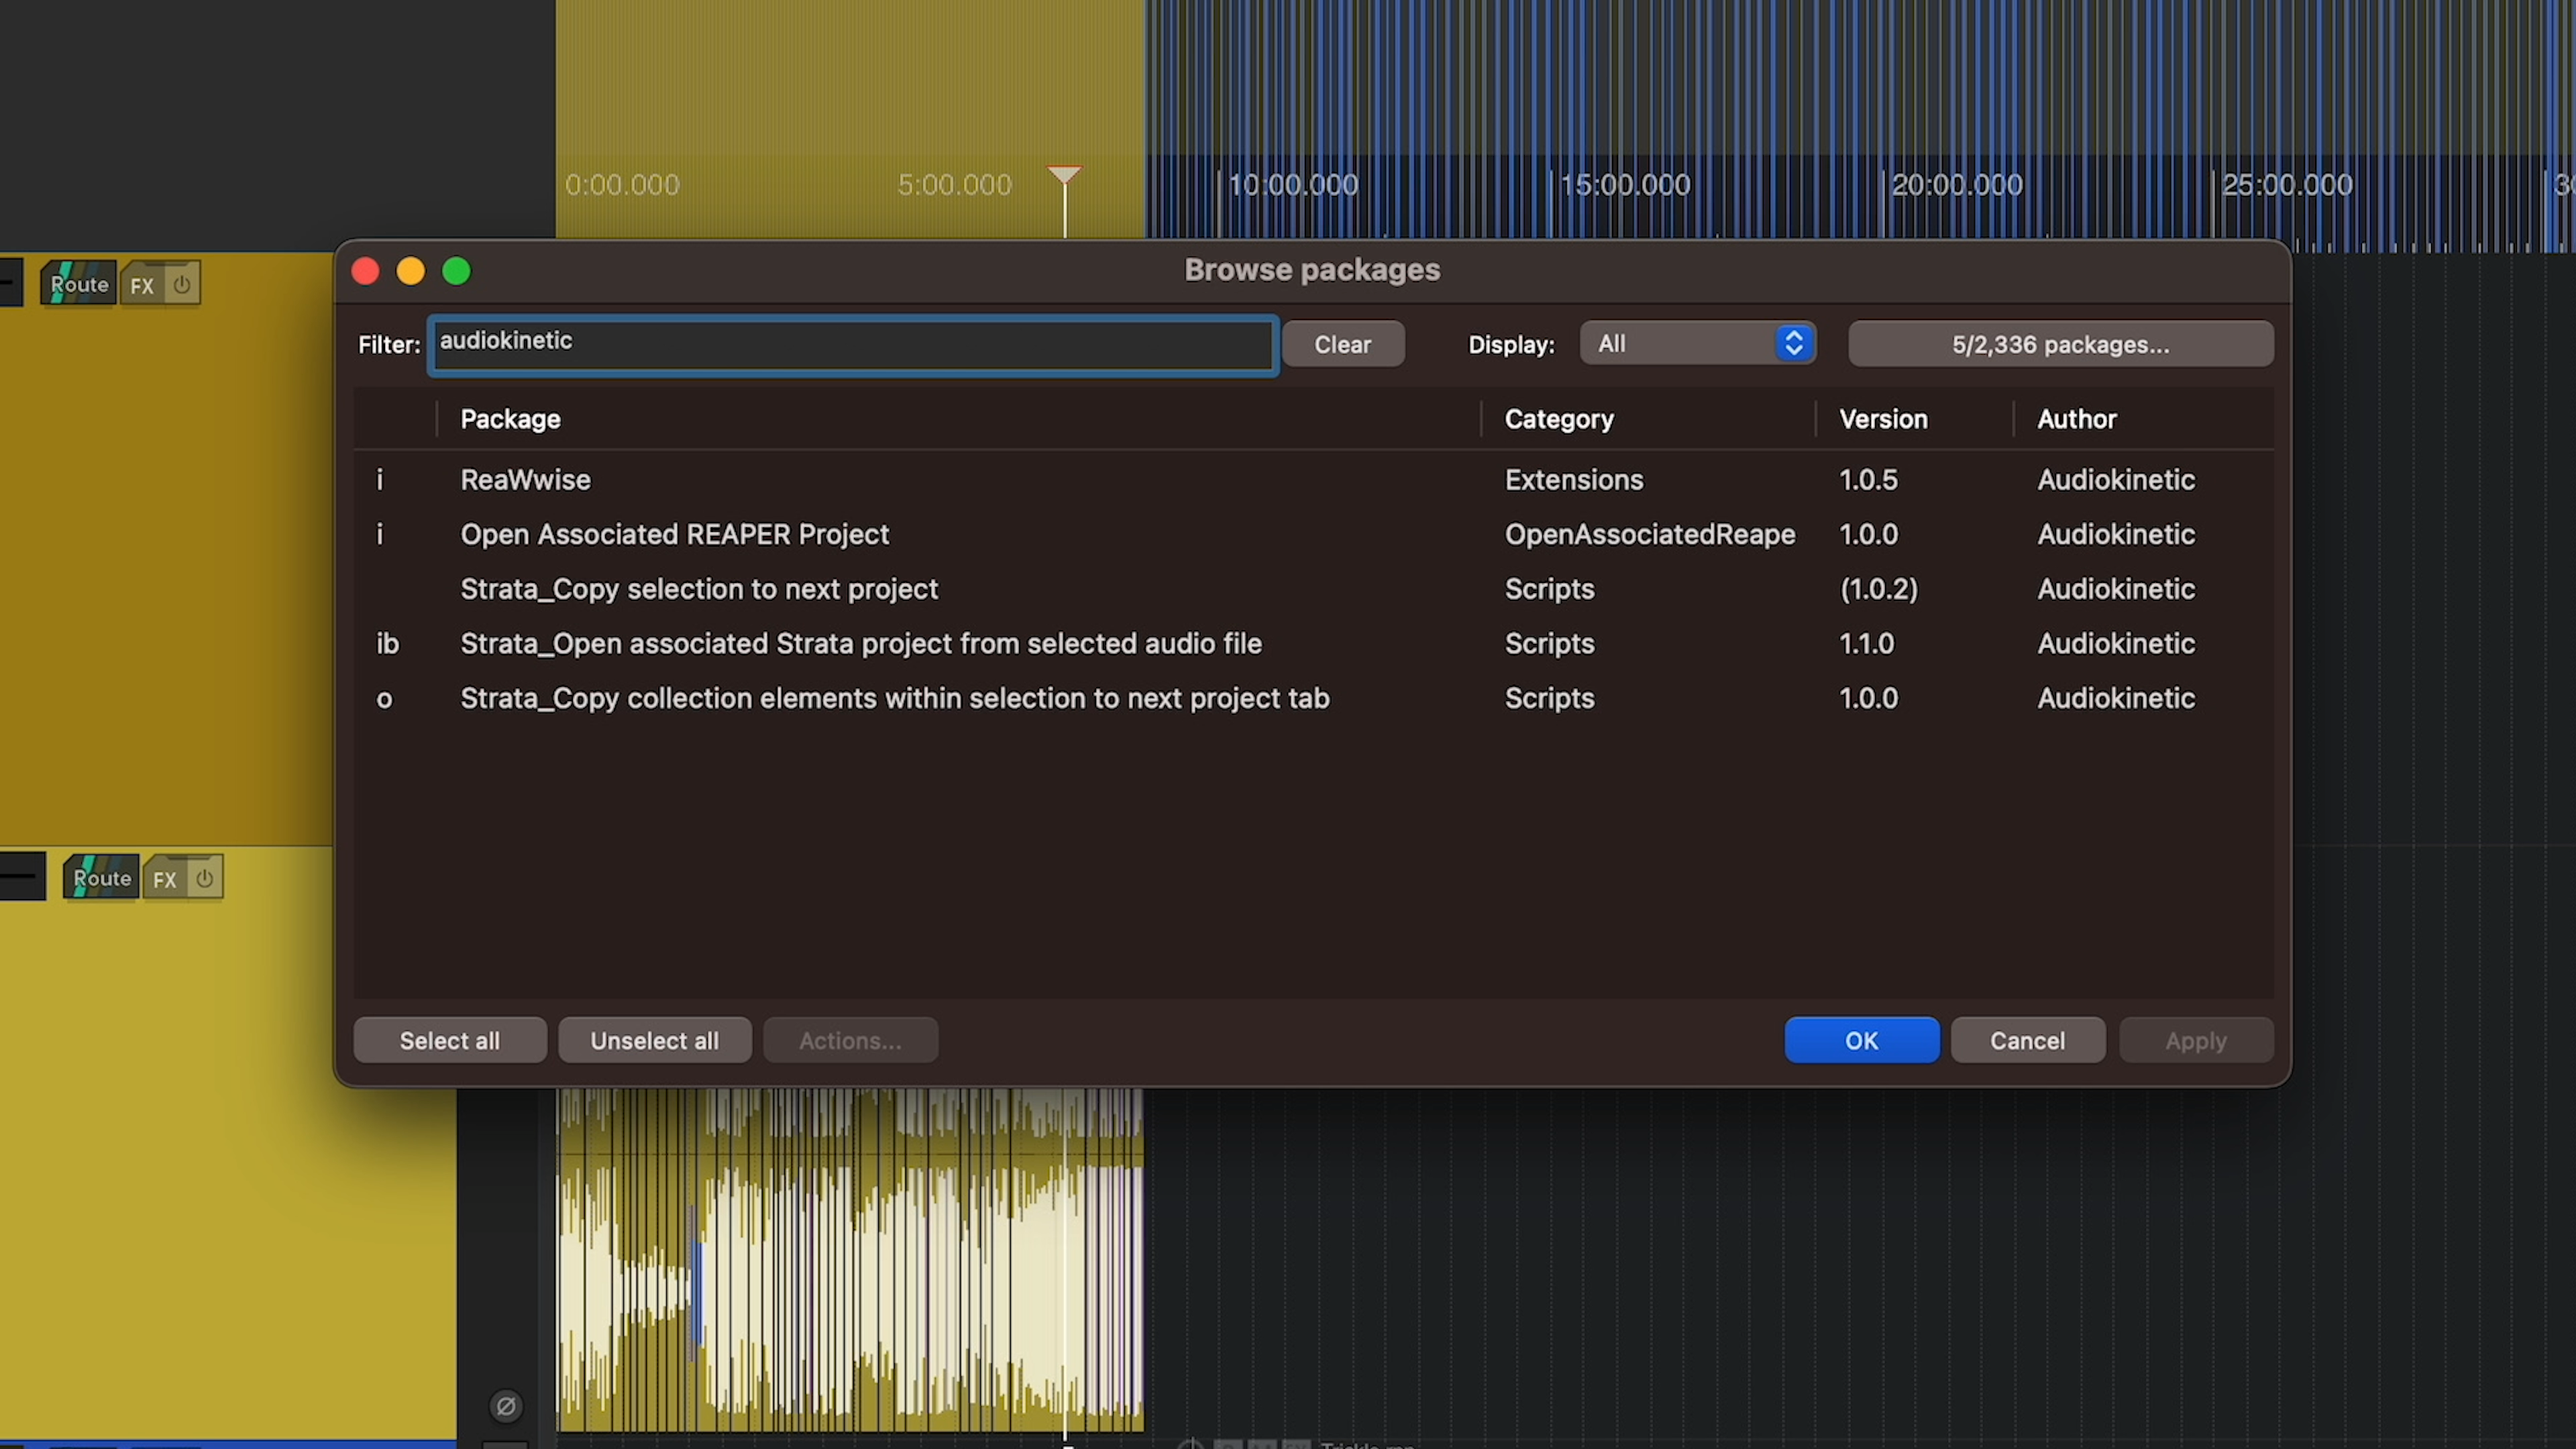Close the Browse packages window
Viewport: 2576px width, 1449px height.
pos(365,271)
